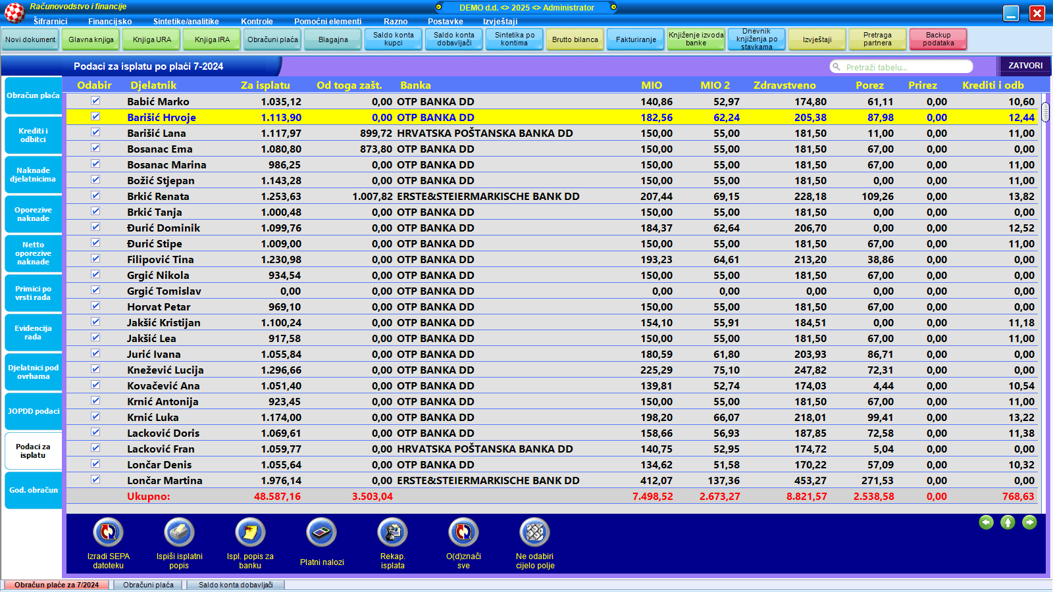Click the Platni nalozi icon

(x=321, y=532)
